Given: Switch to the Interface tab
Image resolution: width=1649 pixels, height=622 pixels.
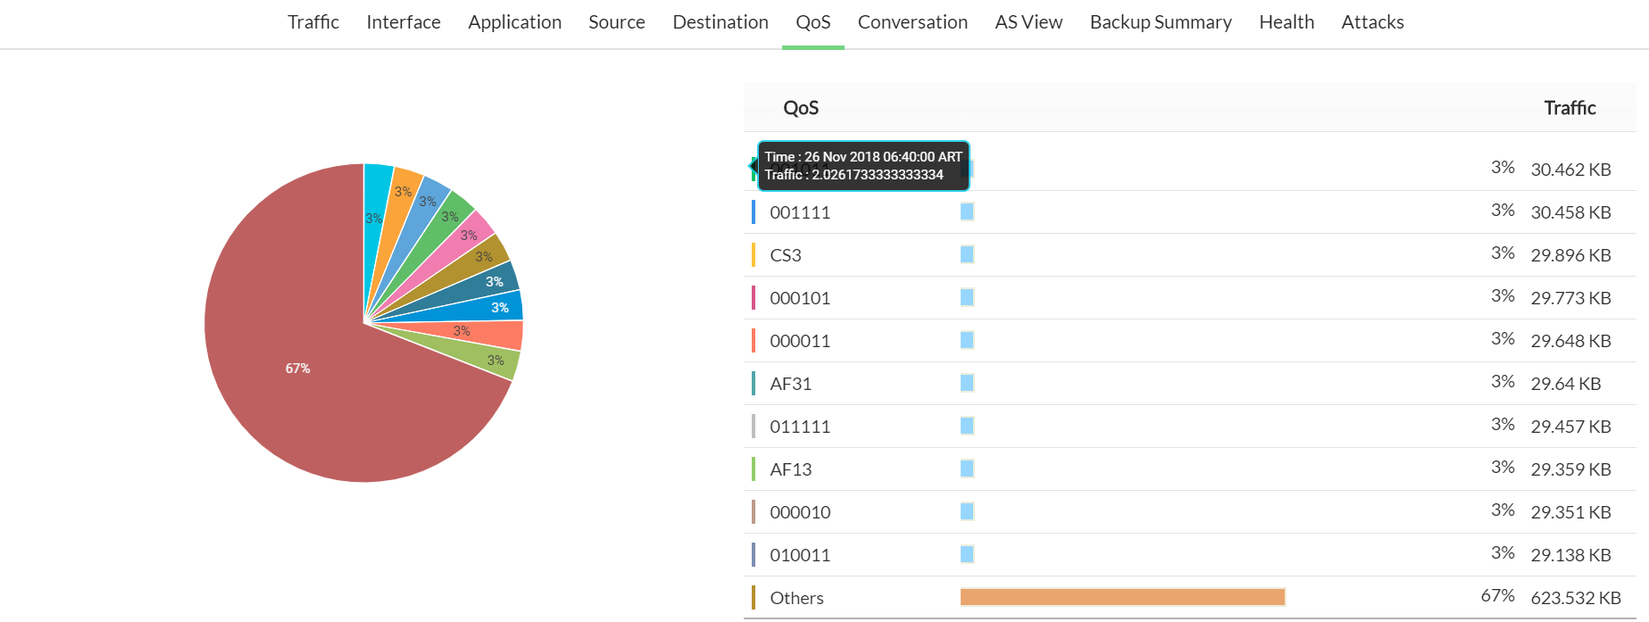Looking at the screenshot, I should 403,22.
